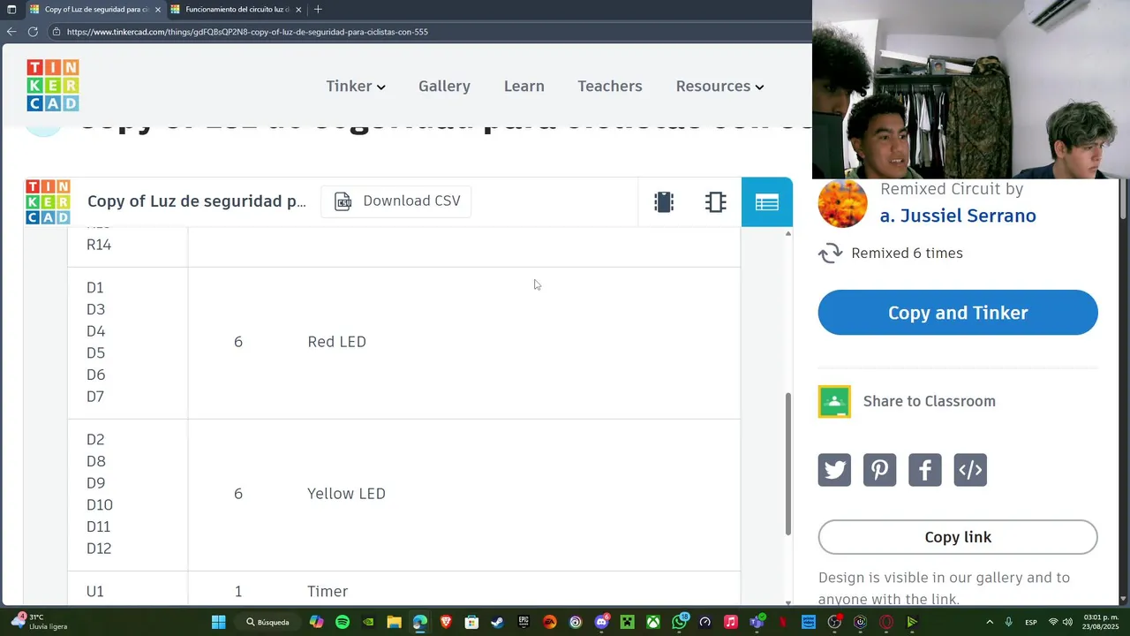
Task: Click the Red LED row text
Action: coord(336,342)
